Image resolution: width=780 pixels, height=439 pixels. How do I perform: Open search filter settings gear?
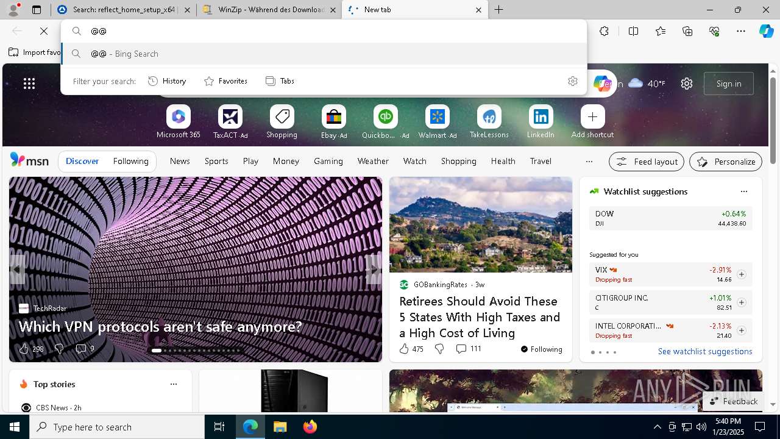(572, 81)
